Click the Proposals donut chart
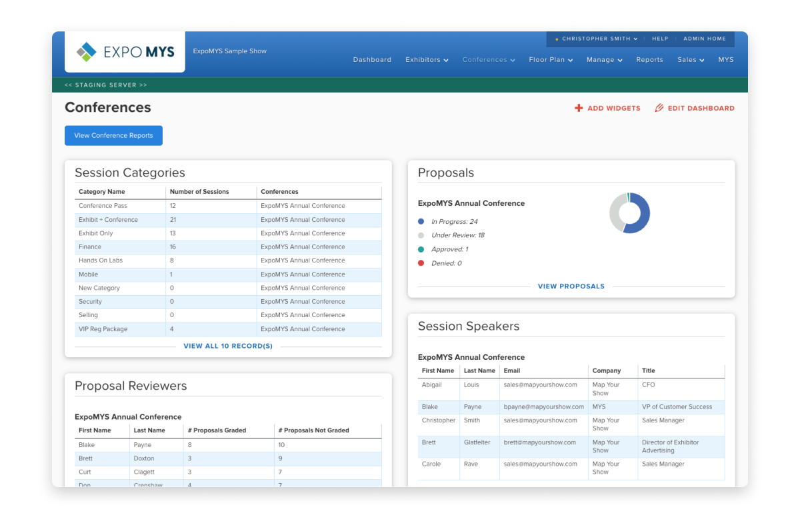The height and width of the screenshot is (519, 800). (629, 212)
